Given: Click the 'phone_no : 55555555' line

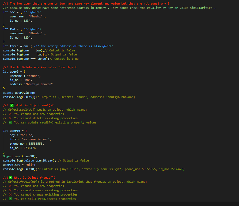Looking at the screenshot, I should pos(27,144).
